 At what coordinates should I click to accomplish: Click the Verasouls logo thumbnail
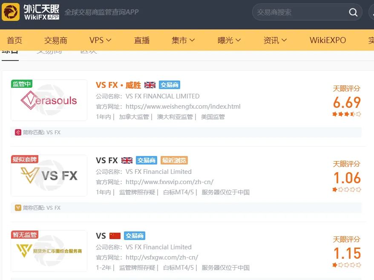pos(49,100)
